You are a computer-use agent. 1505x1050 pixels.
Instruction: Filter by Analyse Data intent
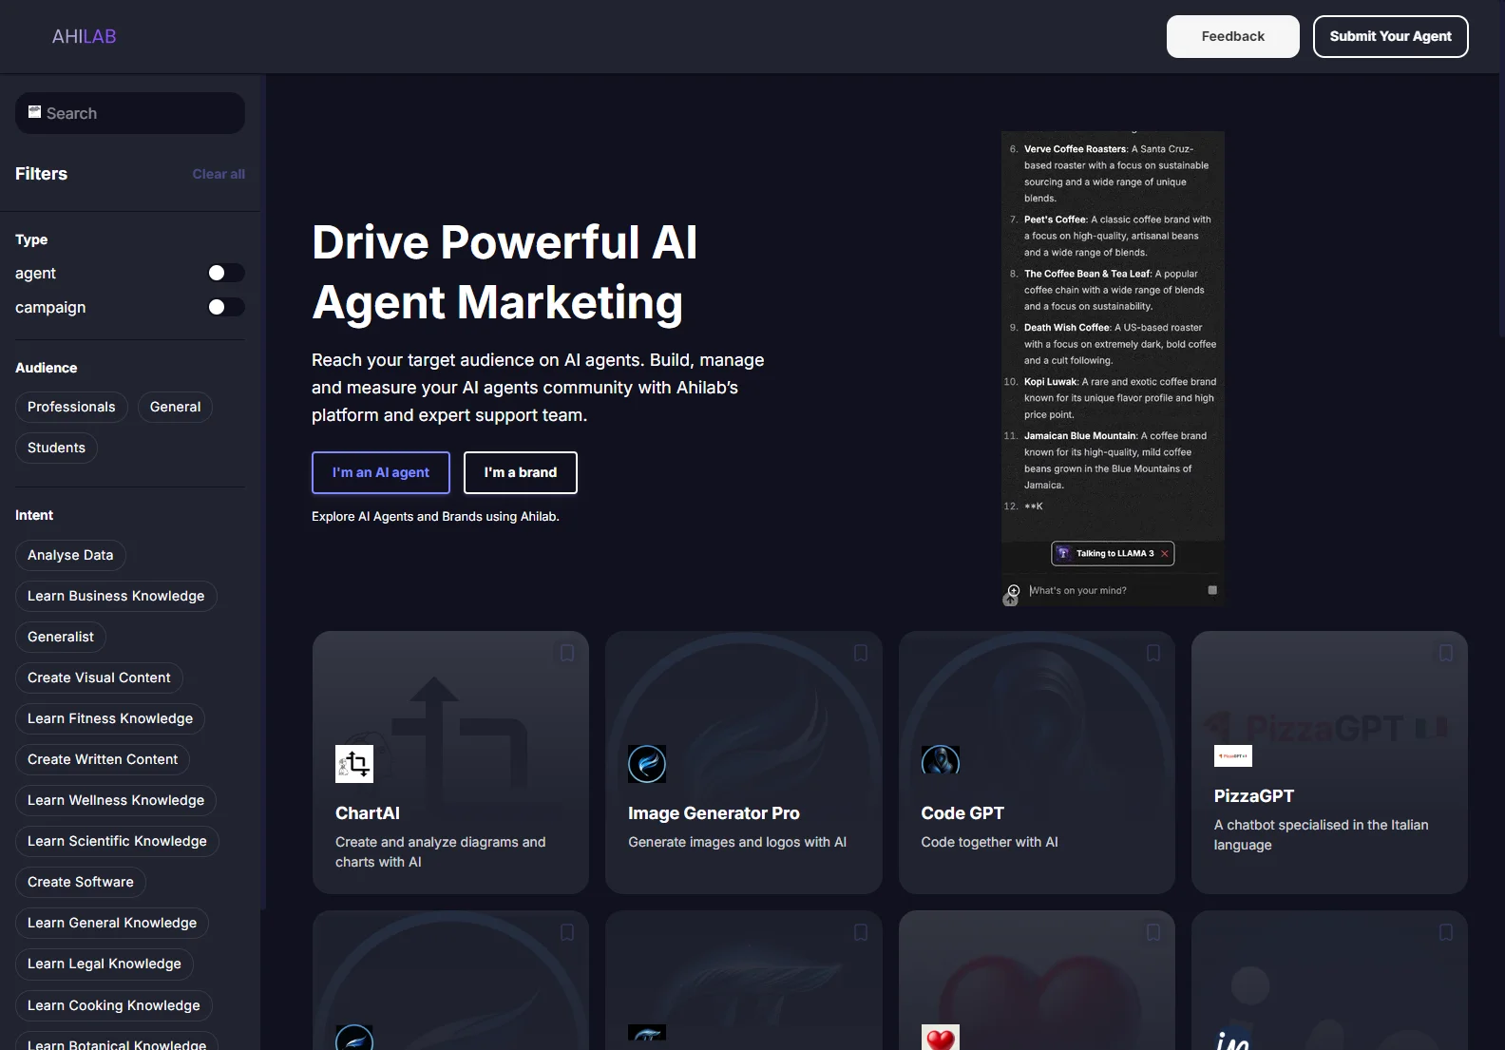70,555
